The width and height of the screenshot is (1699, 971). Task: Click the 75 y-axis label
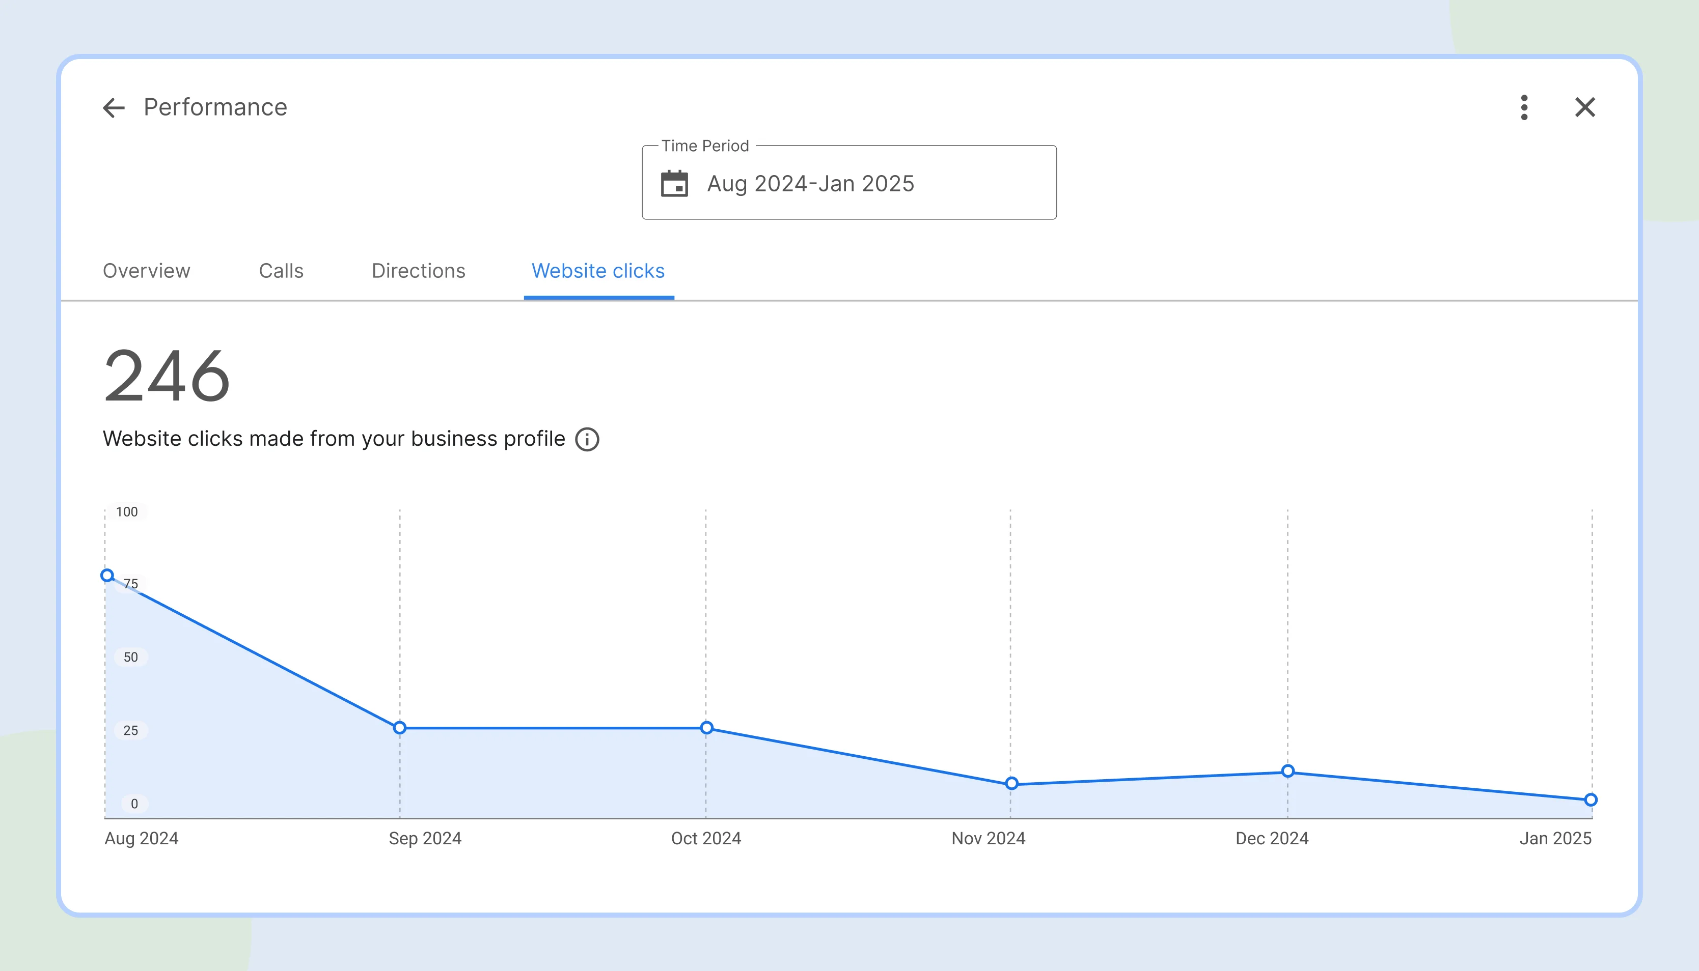(131, 584)
